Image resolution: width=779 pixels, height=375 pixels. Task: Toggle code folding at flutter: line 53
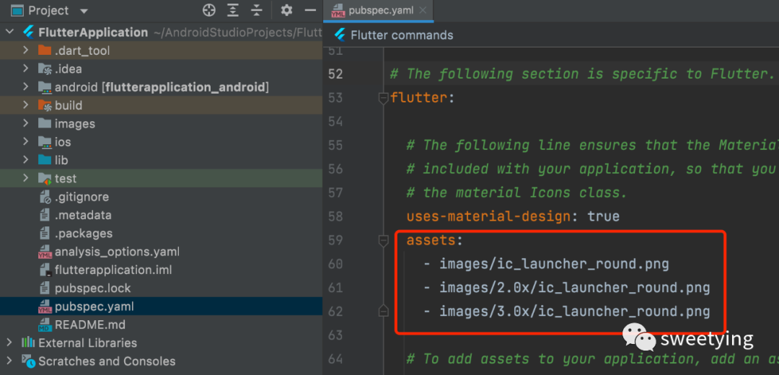pos(383,98)
